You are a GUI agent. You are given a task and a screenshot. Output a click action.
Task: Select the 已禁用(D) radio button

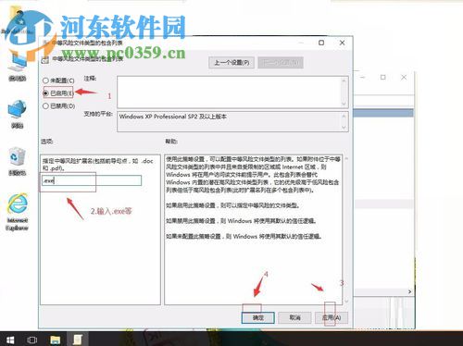[x=45, y=105]
